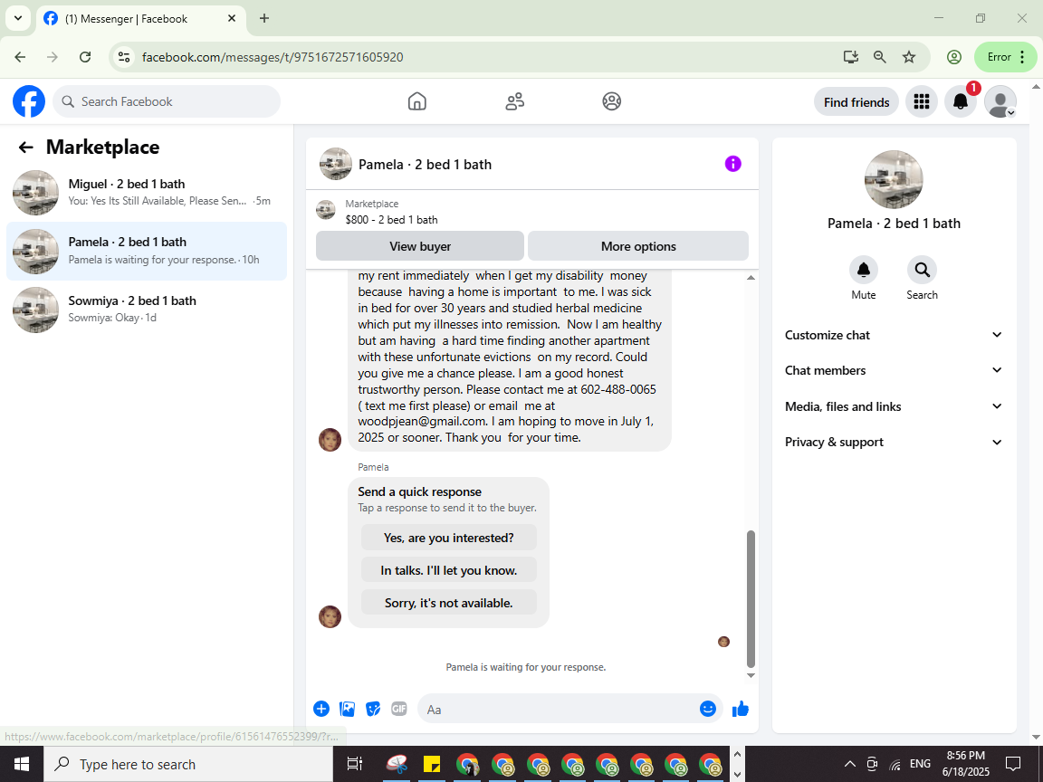Send a thumbs-up like
The width and height of the screenshot is (1043, 782).
tap(741, 709)
